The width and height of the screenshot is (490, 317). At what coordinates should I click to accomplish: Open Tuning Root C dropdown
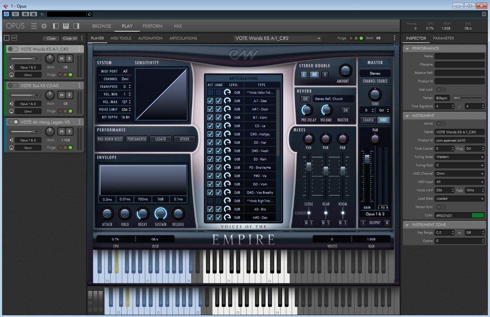[x=459, y=165]
